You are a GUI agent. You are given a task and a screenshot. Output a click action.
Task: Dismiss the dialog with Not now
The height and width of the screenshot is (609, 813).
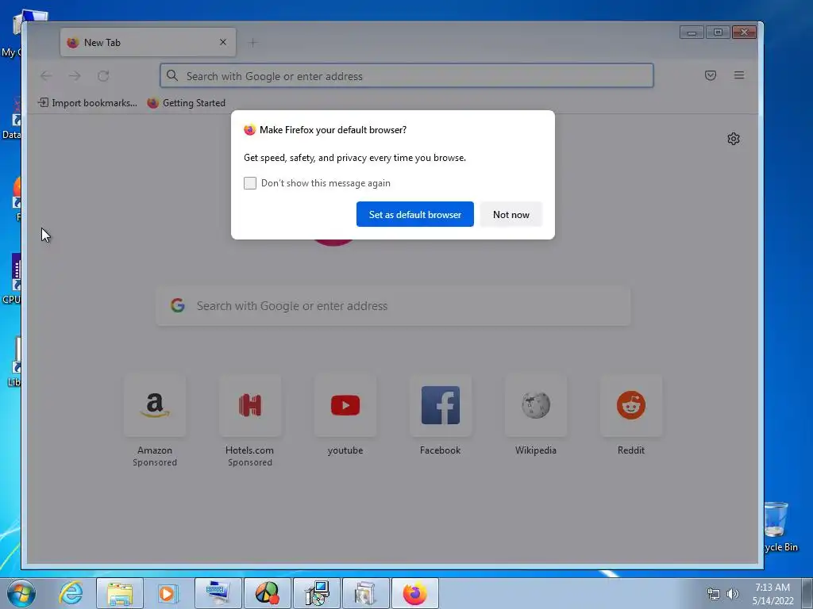coord(511,214)
